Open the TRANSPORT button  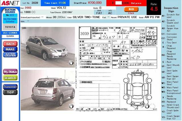click(10, 87)
